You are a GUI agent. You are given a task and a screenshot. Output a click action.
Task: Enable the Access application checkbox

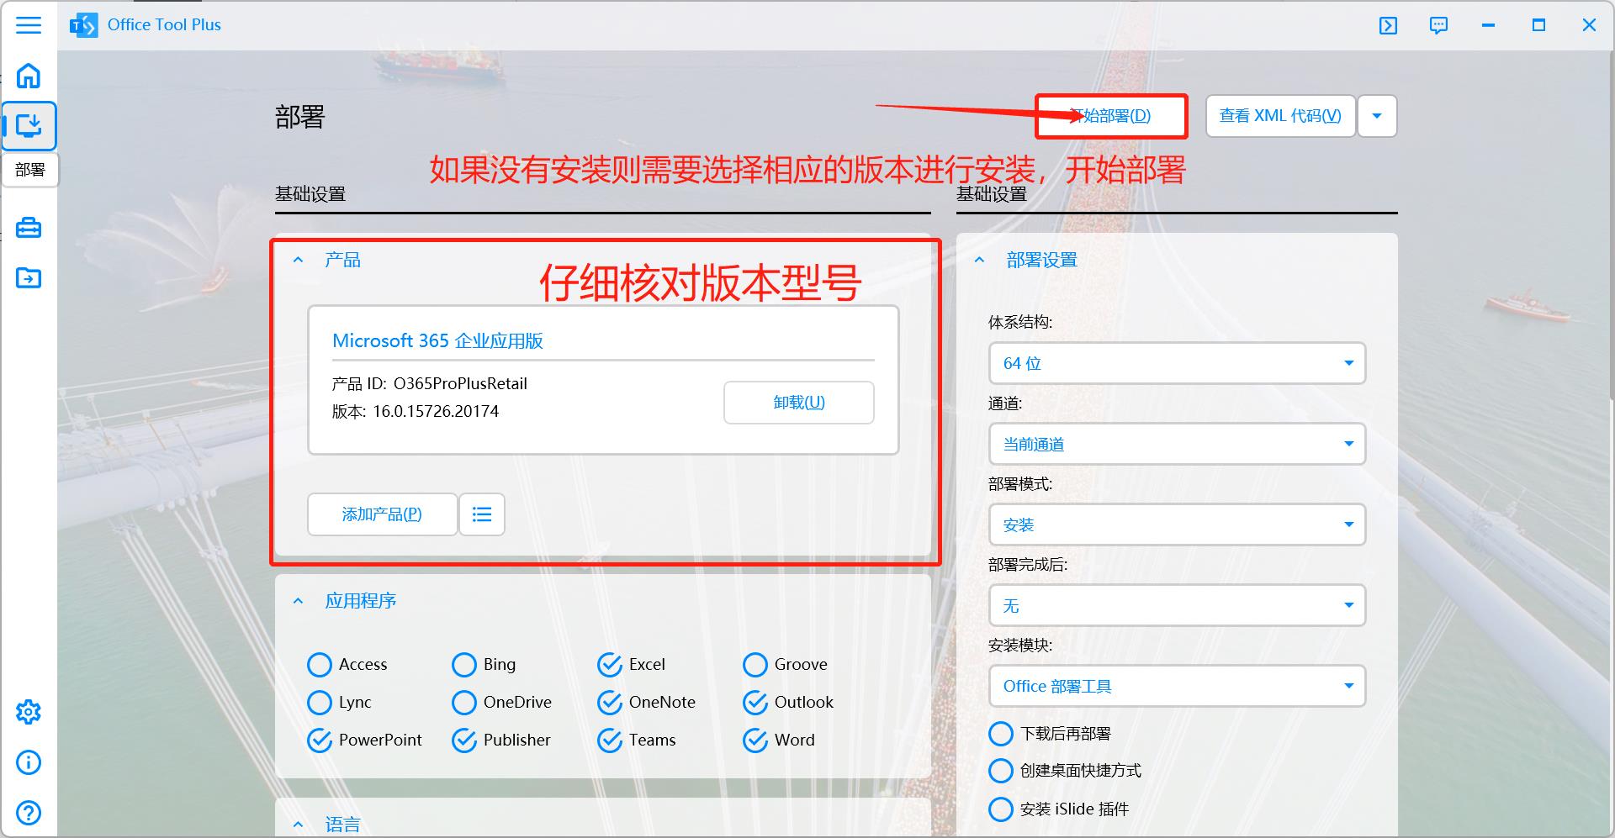click(x=320, y=664)
